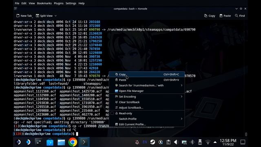
Task: Select Edit Current Profile...
Action: point(147,124)
